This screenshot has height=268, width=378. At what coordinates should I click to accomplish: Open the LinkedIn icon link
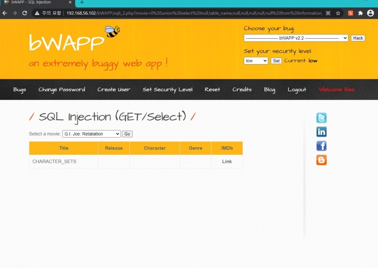321,132
